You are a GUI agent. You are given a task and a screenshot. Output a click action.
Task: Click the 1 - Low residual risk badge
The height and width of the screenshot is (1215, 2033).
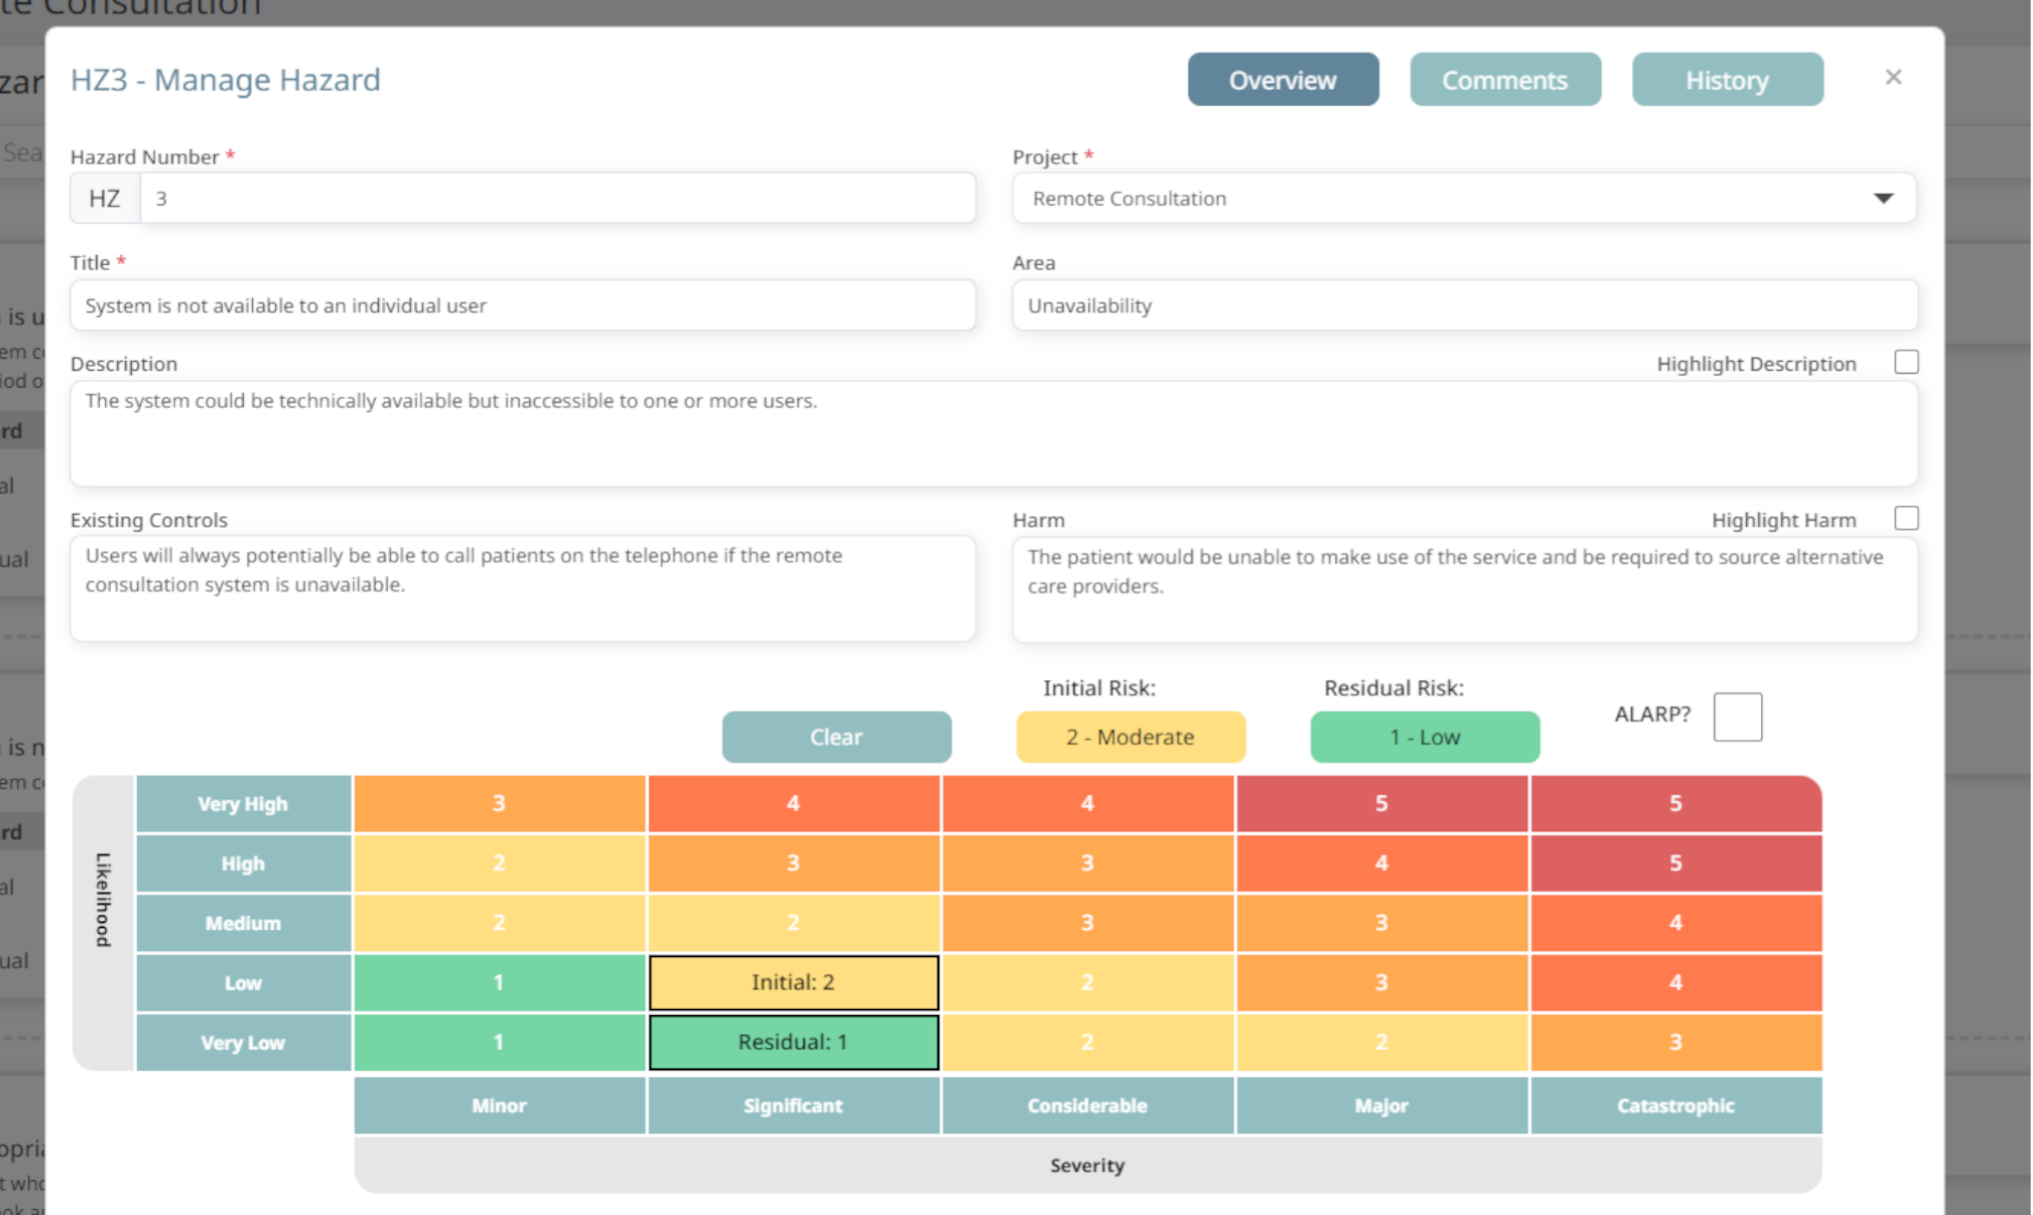pyautogui.click(x=1423, y=736)
